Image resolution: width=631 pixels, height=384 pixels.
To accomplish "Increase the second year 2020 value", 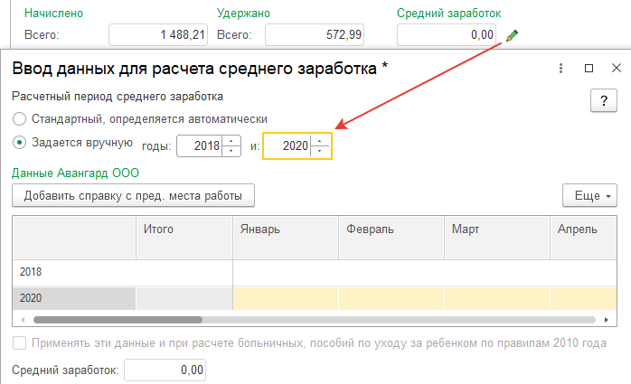I will click(319, 141).
